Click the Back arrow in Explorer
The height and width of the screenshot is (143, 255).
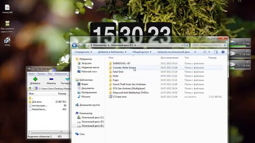click(75, 45)
